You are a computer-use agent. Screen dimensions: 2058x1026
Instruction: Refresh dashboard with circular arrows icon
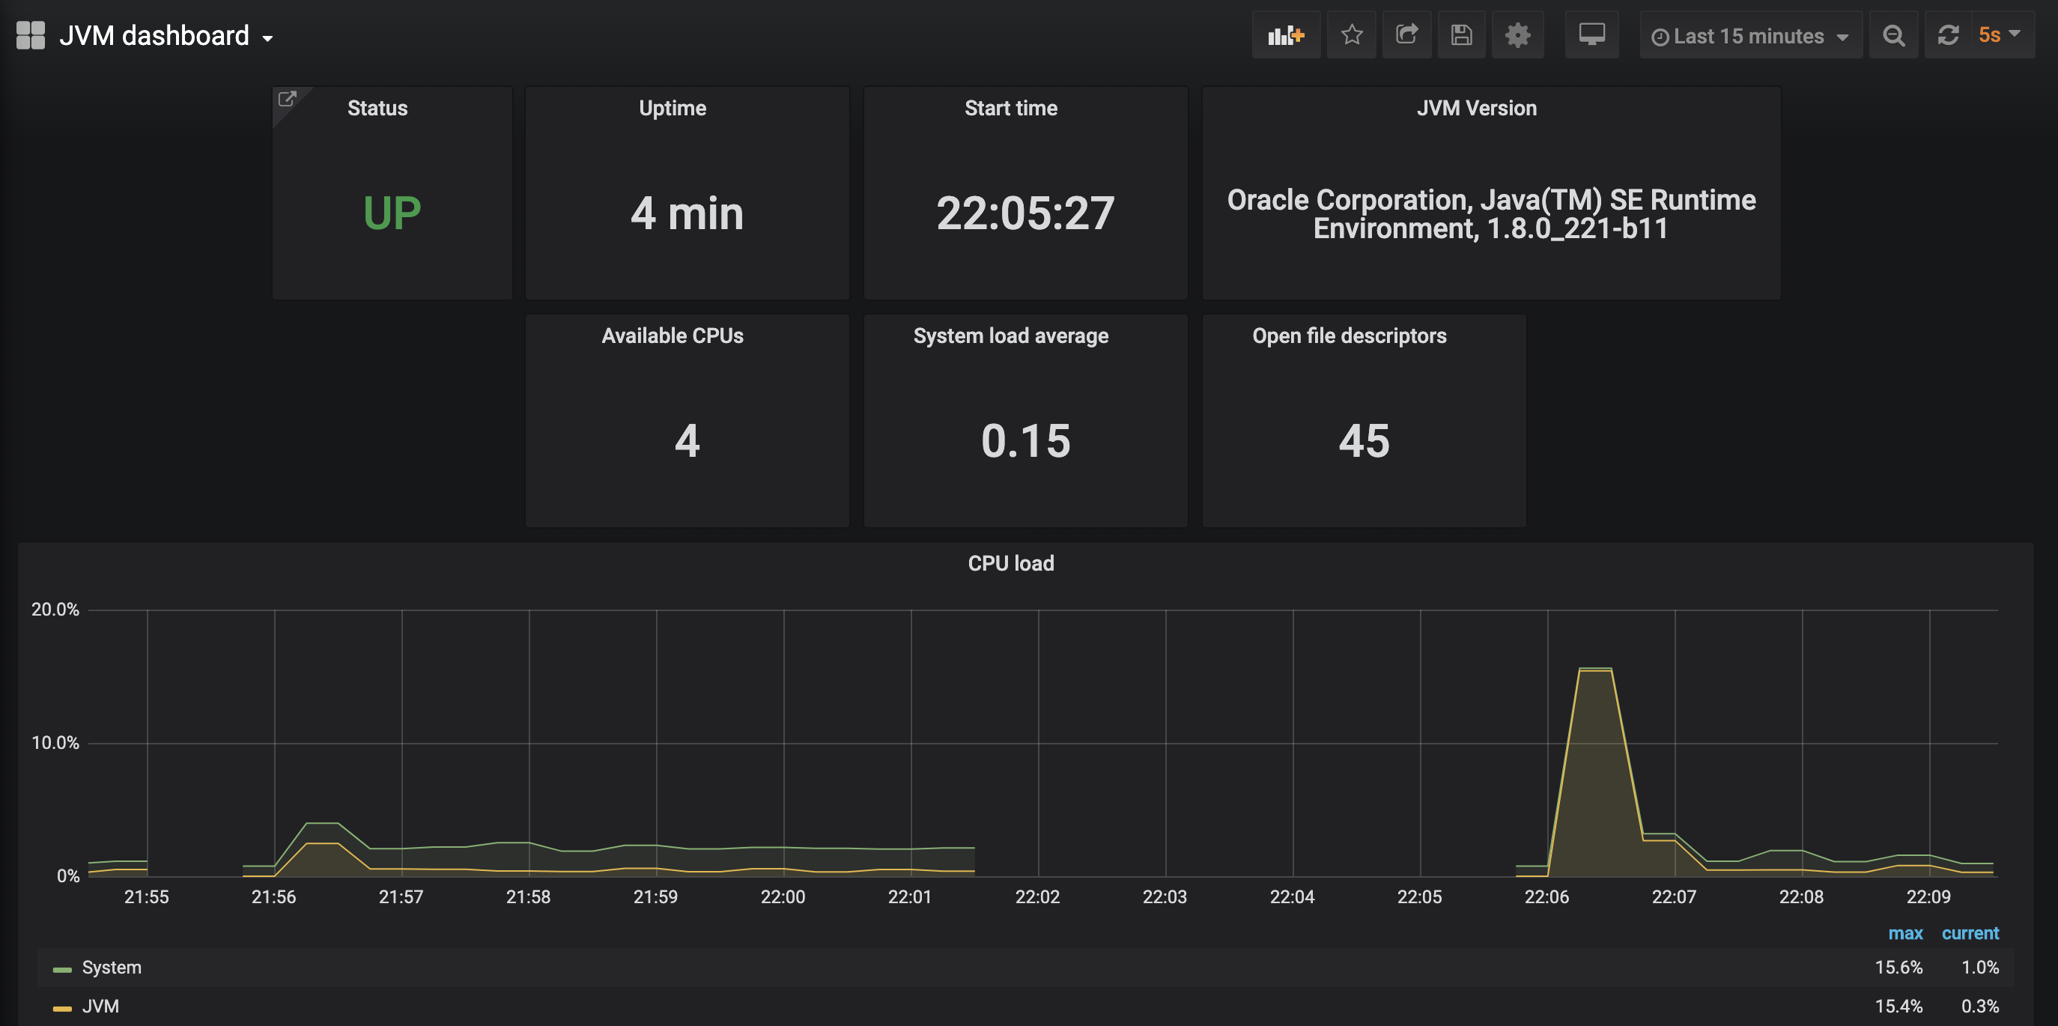click(x=1949, y=35)
